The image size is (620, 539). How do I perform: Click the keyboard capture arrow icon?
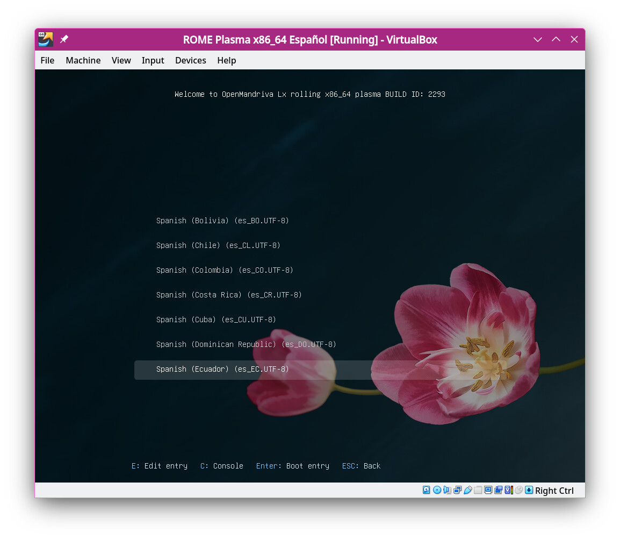click(x=529, y=490)
